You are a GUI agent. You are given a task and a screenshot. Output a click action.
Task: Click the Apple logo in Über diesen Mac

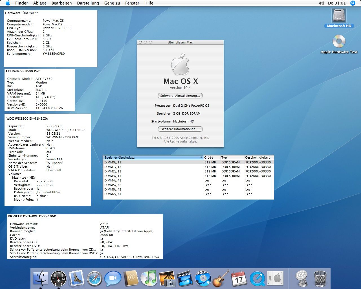pyautogui.click(x=180, y=64)
